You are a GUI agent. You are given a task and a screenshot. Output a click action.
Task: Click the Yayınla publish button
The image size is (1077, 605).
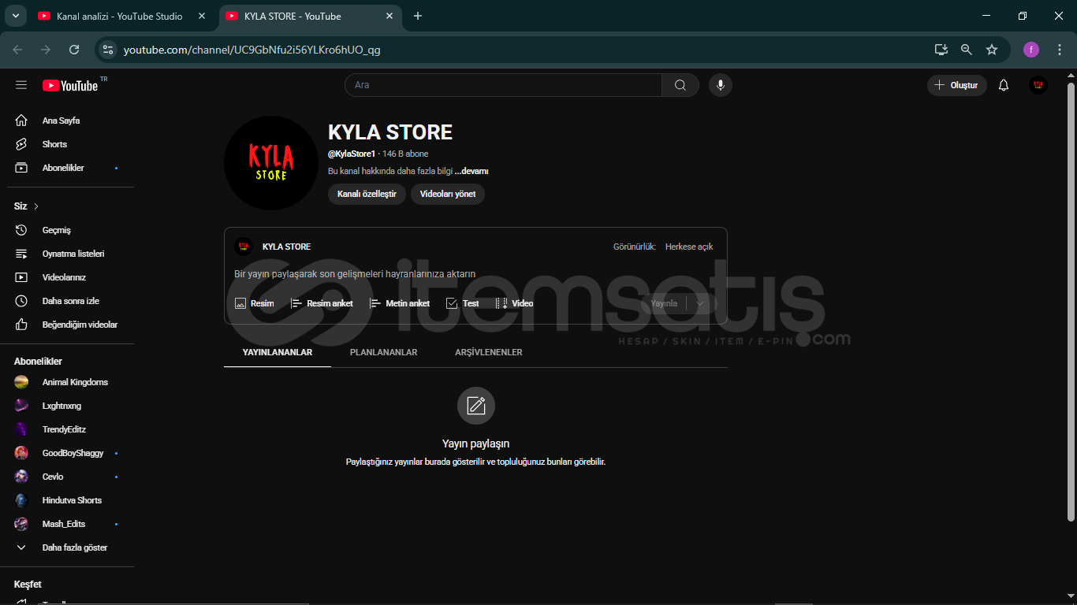click(x=664, y=303)
